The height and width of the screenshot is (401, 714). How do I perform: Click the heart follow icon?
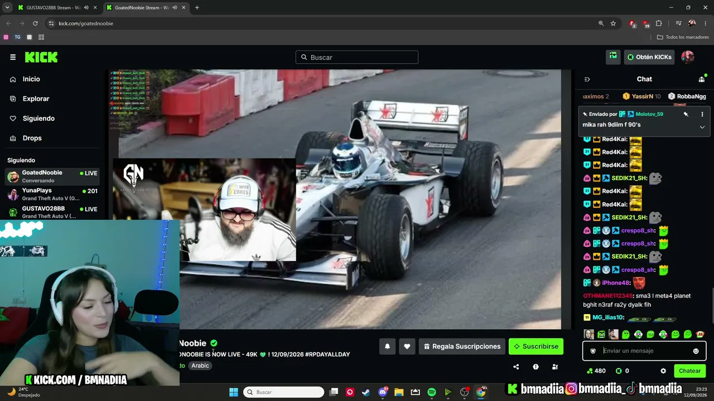407,346
